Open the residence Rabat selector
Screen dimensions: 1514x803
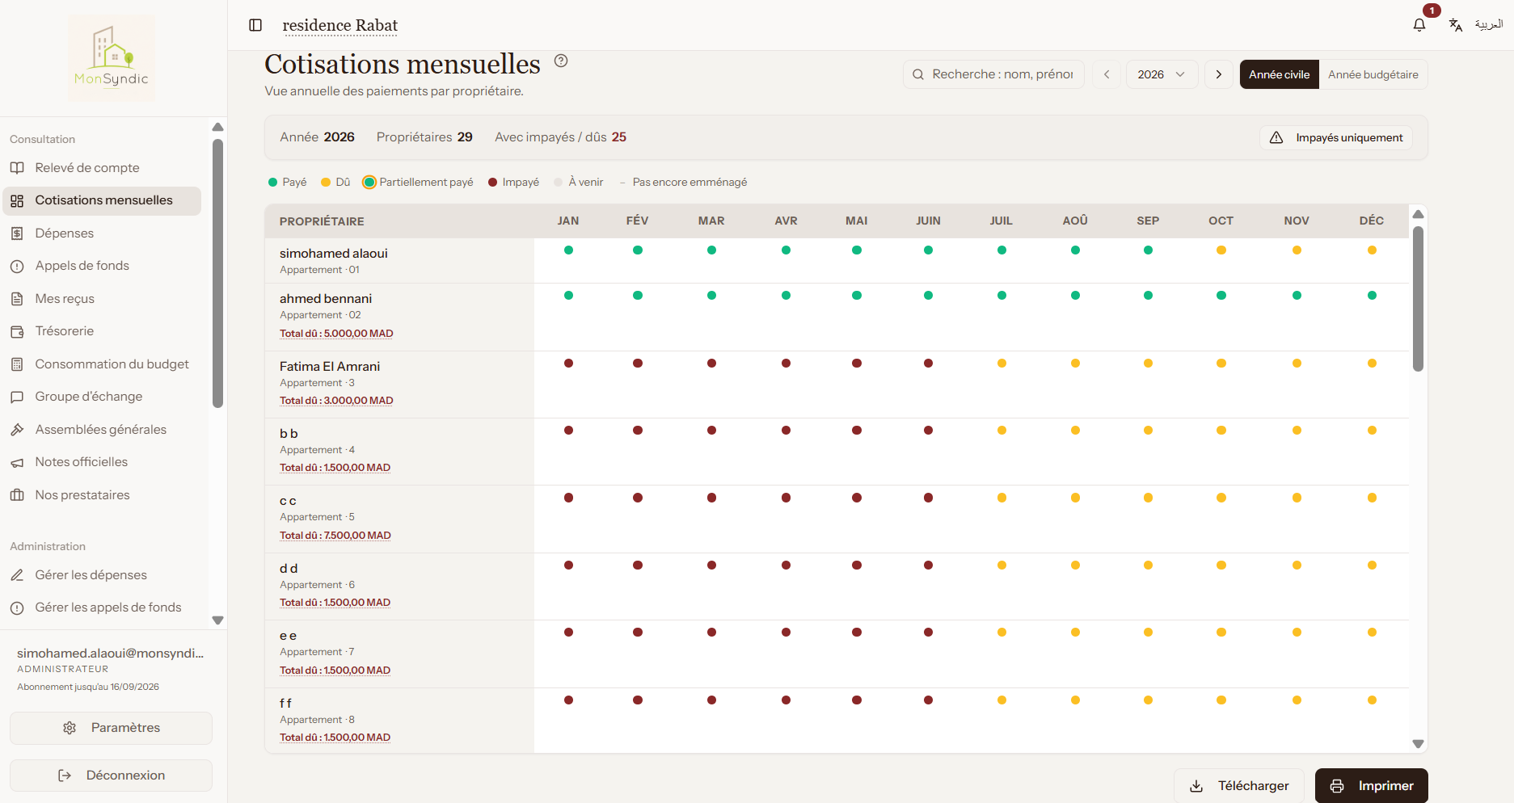pos(340,25)
